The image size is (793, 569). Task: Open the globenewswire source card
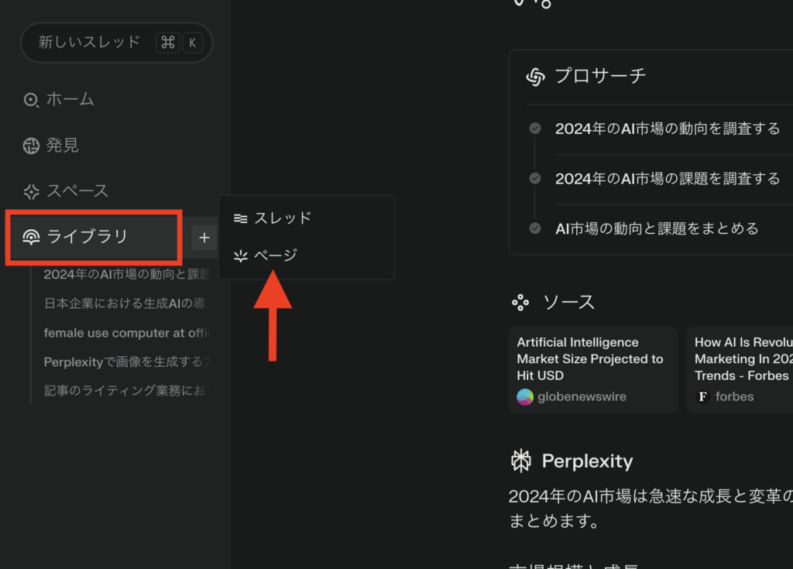point(592,369)
